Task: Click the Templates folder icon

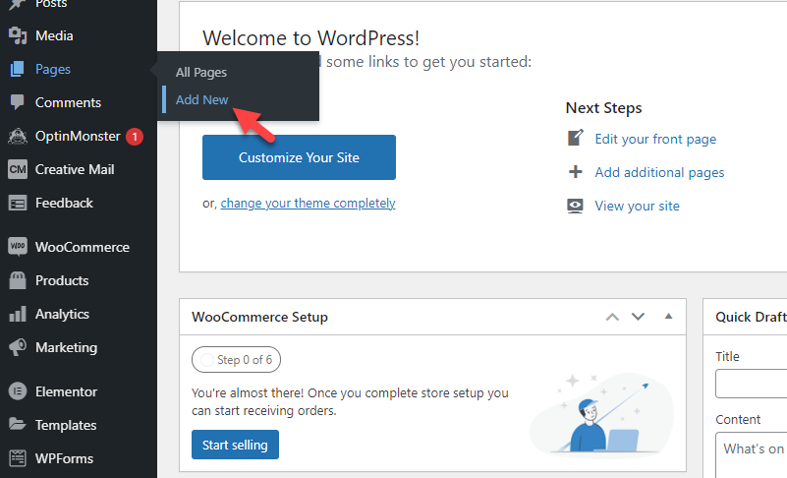Action: (x=18, y=425)
